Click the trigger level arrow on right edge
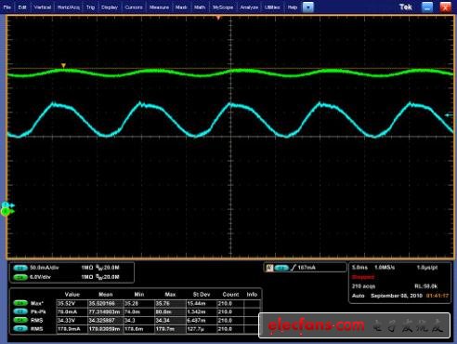Screen dimensions: 457x344 point(449,115)
